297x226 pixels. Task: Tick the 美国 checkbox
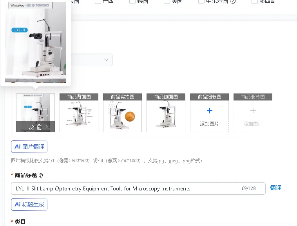point(167,1)
